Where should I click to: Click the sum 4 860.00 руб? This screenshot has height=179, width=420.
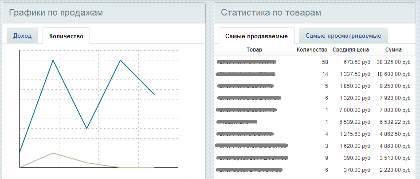(x=395, y=146)
